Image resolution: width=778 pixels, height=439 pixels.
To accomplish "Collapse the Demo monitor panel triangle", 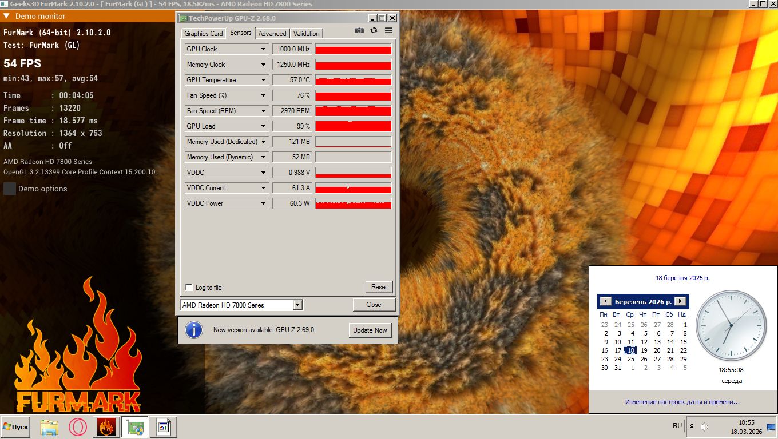I will click(x=6, y=16).
